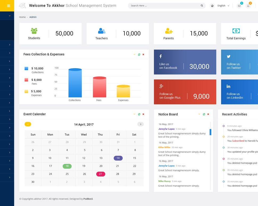The height and width of the screenshot is (206, 258).
Task: Open the mail messages icon
Action: [x=239, y=6]
